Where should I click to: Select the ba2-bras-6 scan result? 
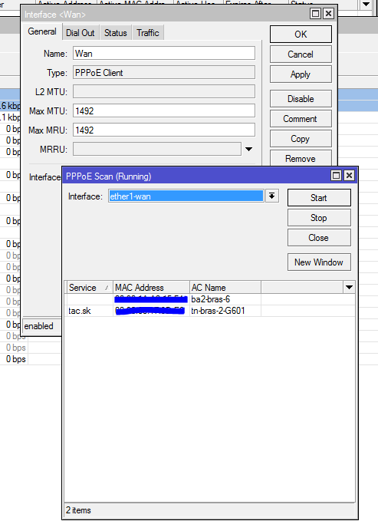click(209, 299)
